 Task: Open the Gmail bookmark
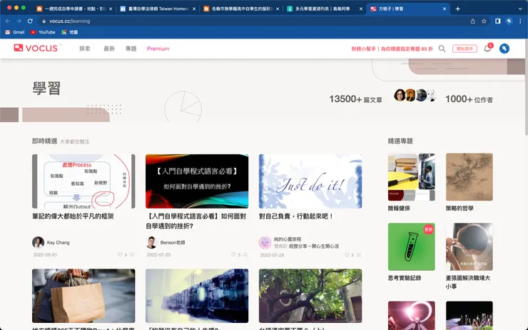[x=15, y=32]
